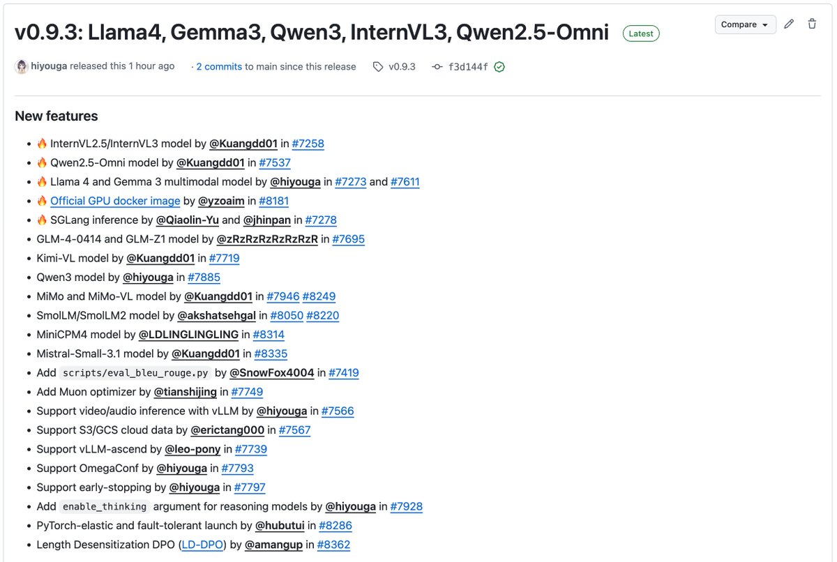Viewport: 837px width, 562px height.
Task: Click the enable_thinking code text
Action: tap(105, 507)
